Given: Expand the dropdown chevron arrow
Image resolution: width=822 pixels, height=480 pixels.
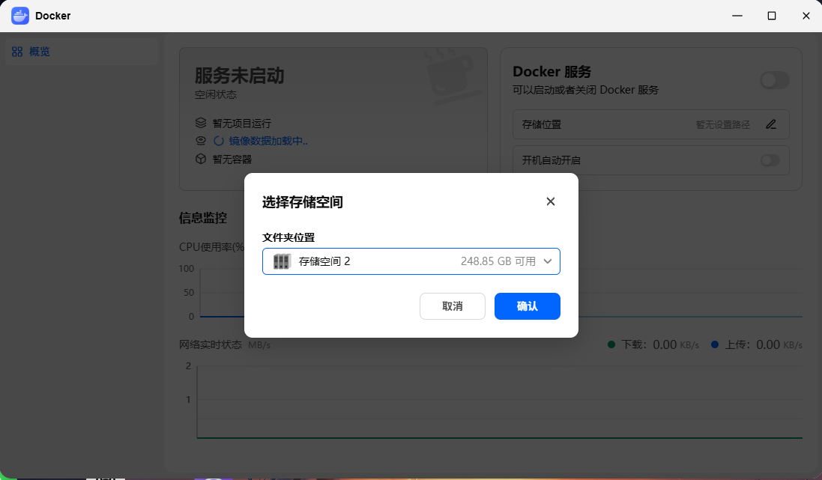Looking at the screenshot, I should [548, 261].
